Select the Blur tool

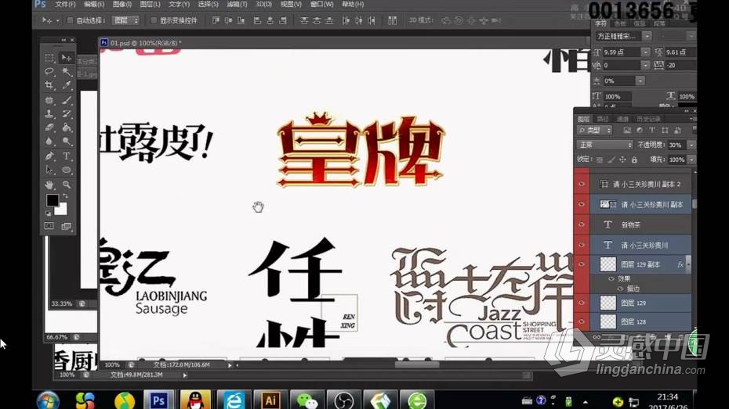point(49,142)
